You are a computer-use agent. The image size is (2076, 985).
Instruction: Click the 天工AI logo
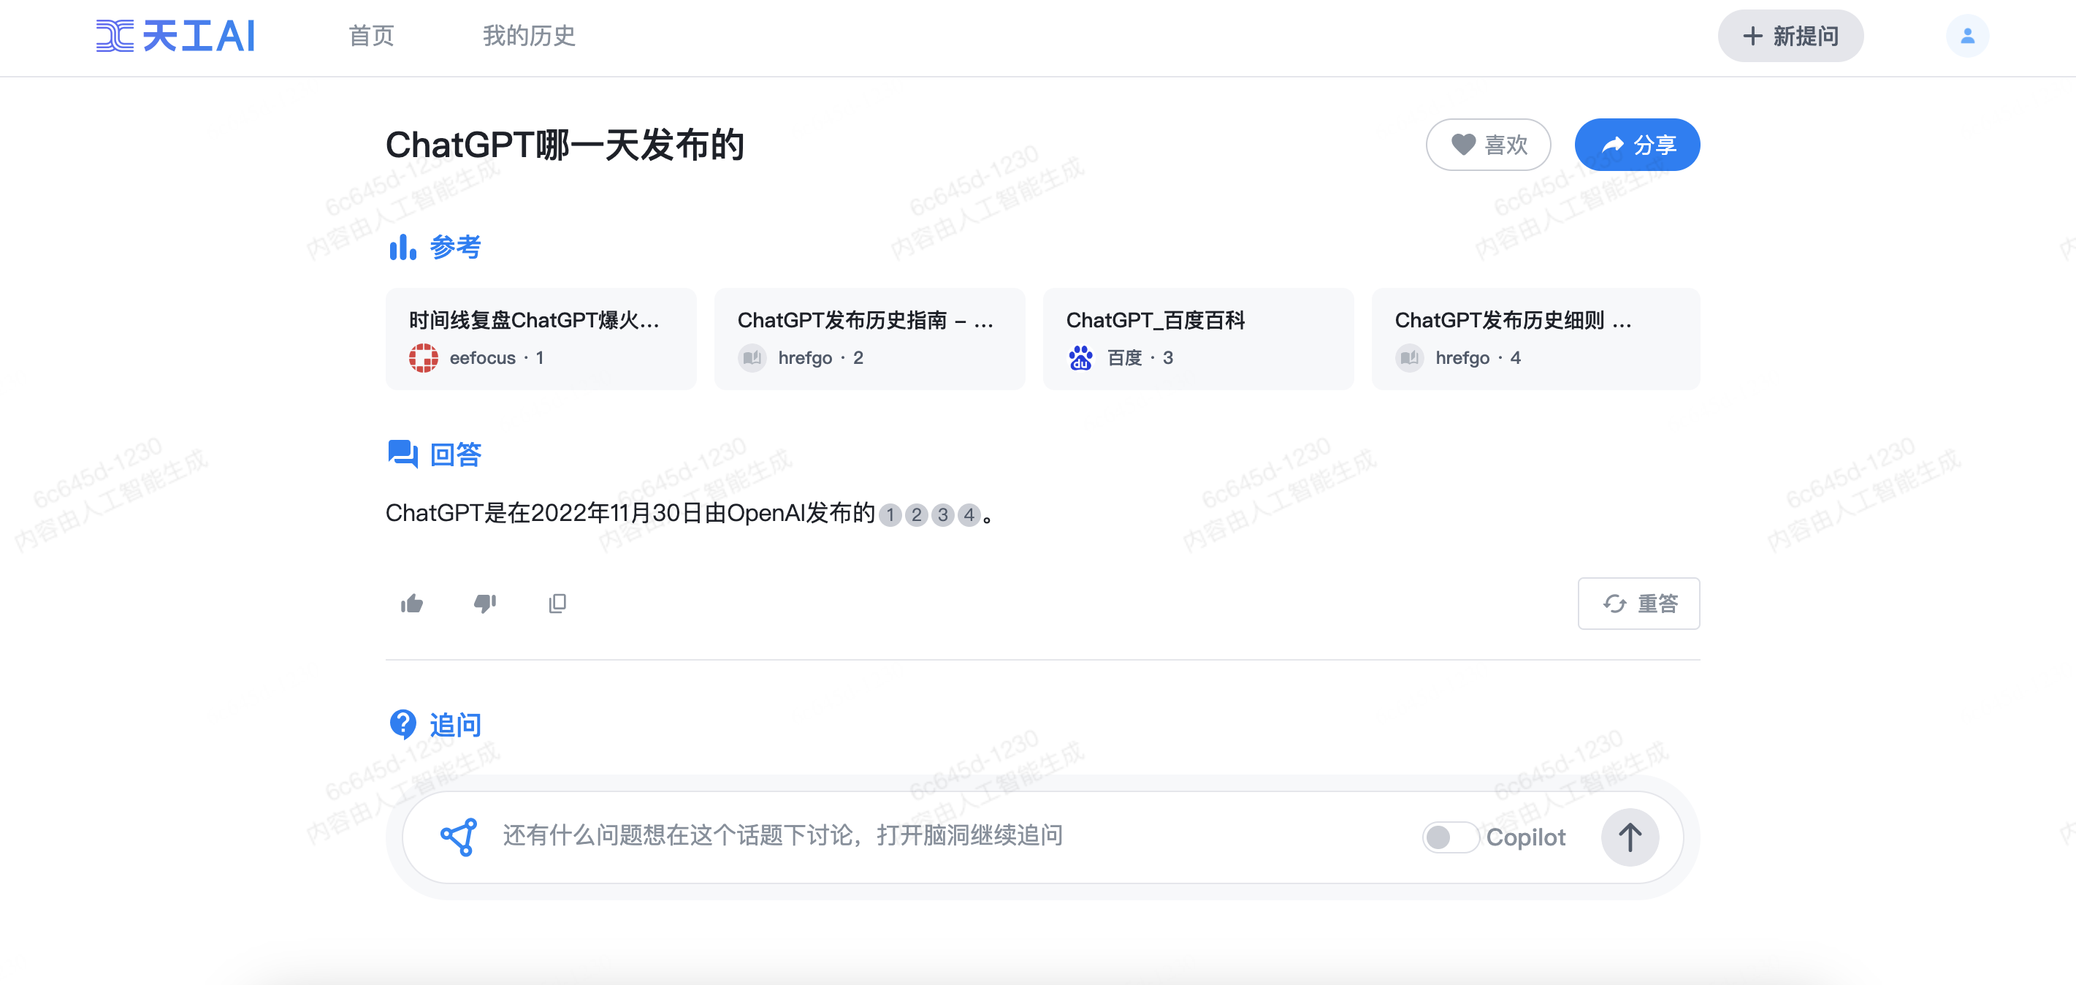point(176,37)
